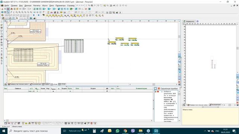Expand the dropdown arrow next to undo
This screenshot has width=239, height=134.
(x=79, y=5)
